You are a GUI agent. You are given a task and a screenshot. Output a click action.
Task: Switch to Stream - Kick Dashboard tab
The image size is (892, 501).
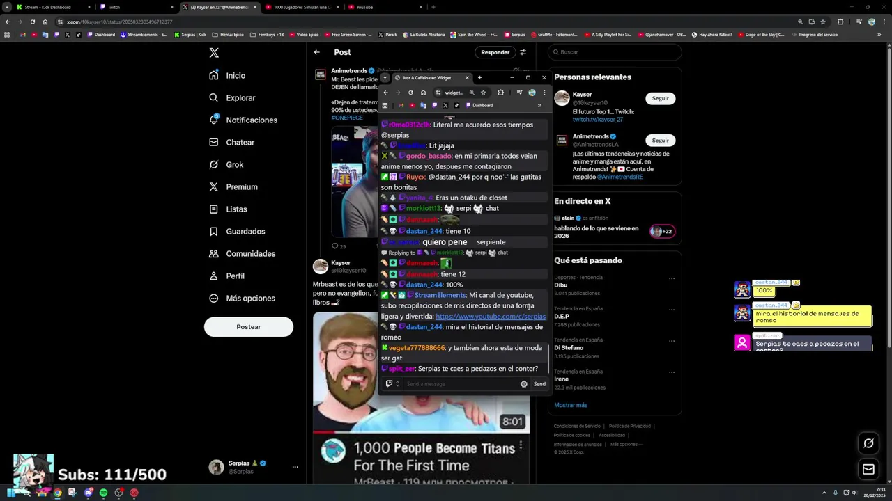pos(52,7)
